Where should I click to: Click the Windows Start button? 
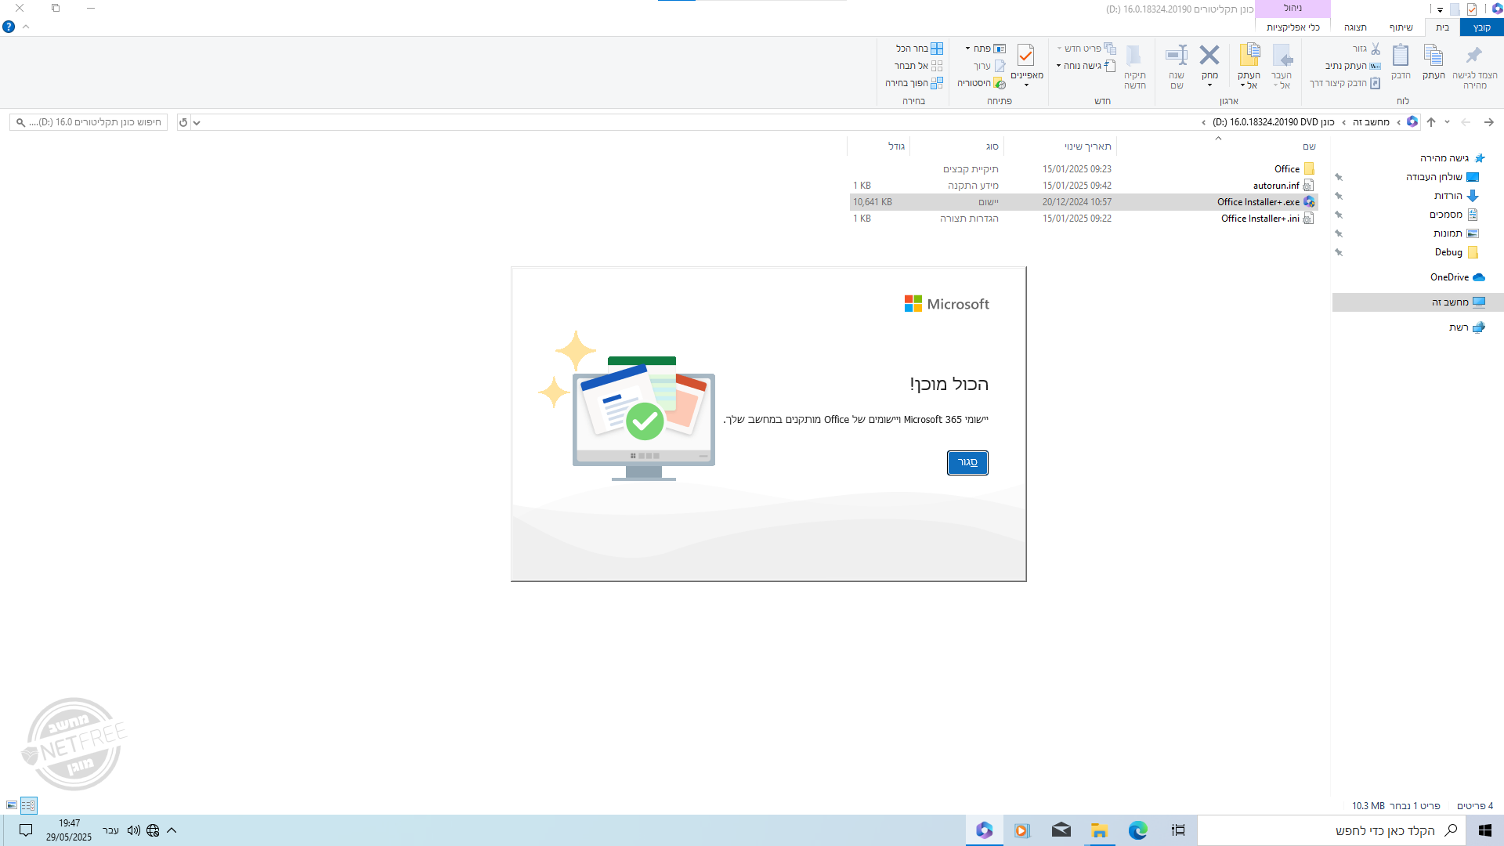tap(1484, 830)
